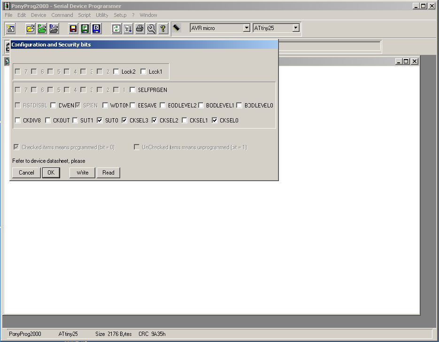
Task: Click the Print toolbar icon
Action: click(x=140, y=29)
